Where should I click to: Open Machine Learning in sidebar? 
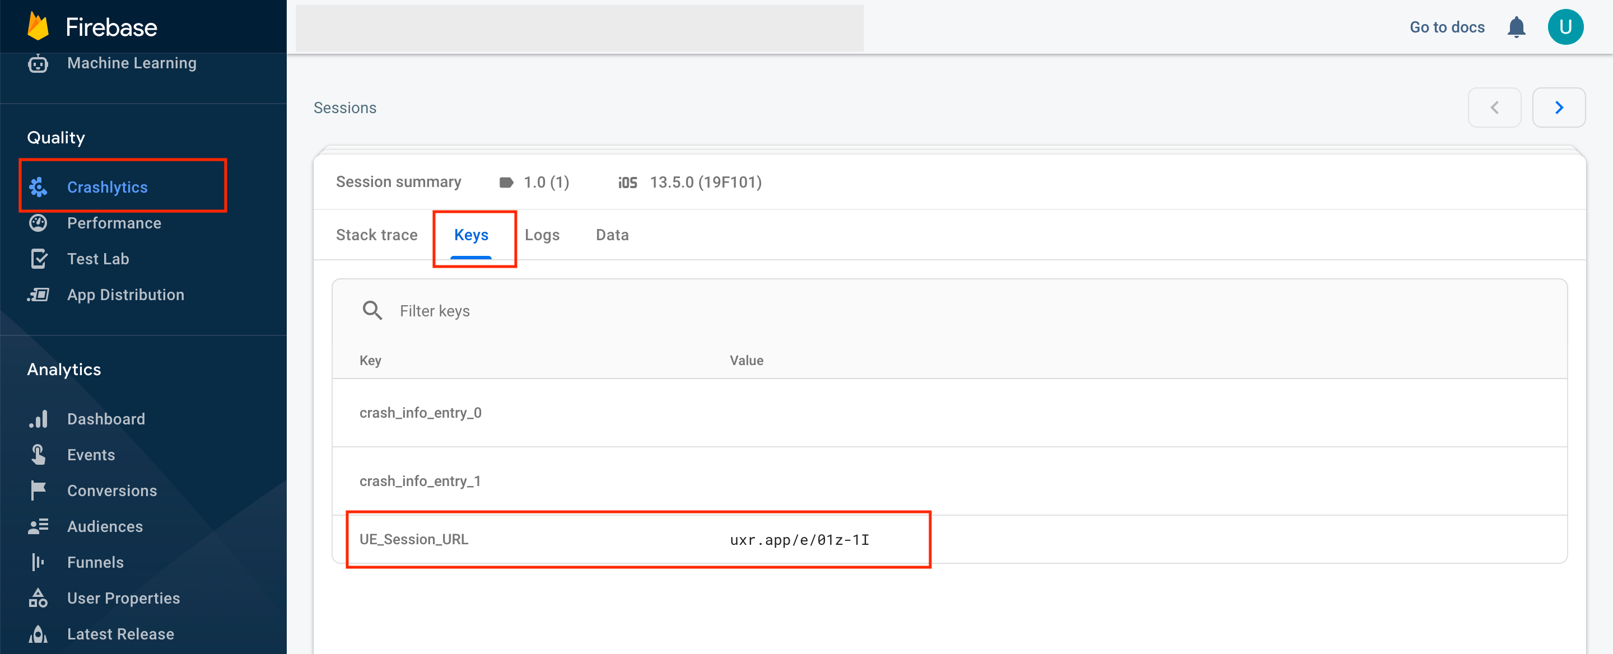coord(132,63)
